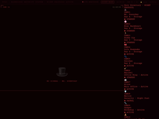Click the teddy bear icon above CAM10
This screenshot has height=119, width=159.
125,115
